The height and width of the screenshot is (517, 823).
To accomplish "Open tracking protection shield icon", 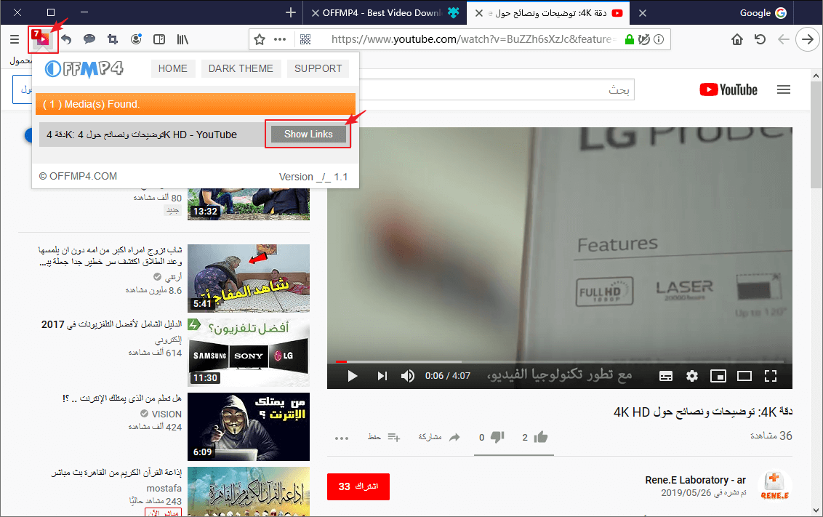I will tap(644, 39).
